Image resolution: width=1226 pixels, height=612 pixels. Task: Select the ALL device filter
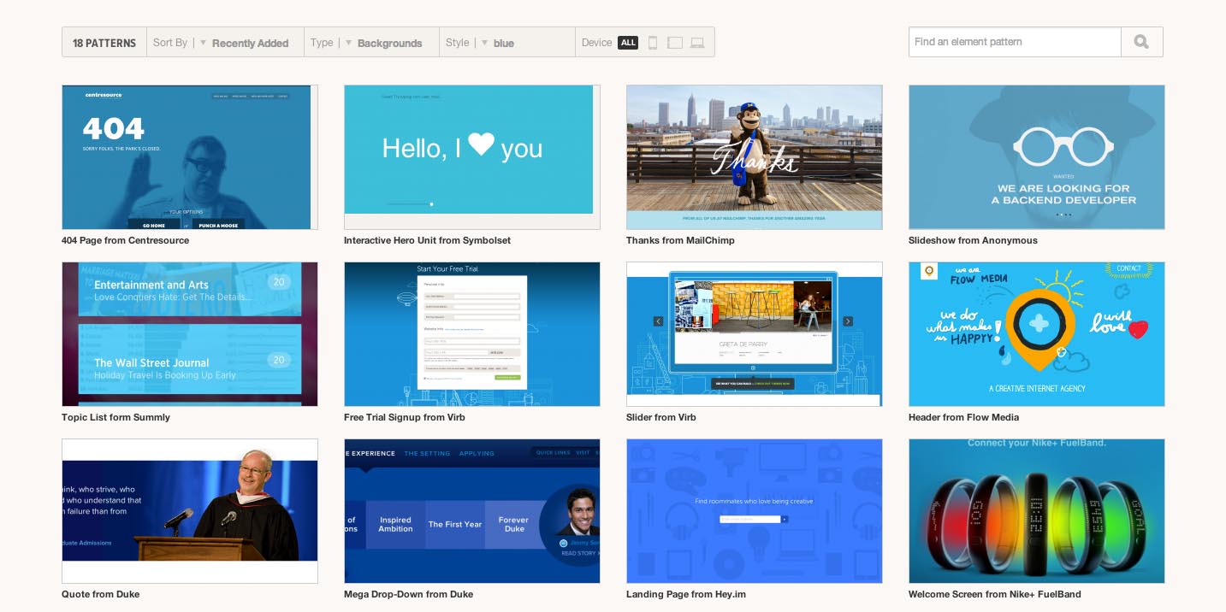628,43
